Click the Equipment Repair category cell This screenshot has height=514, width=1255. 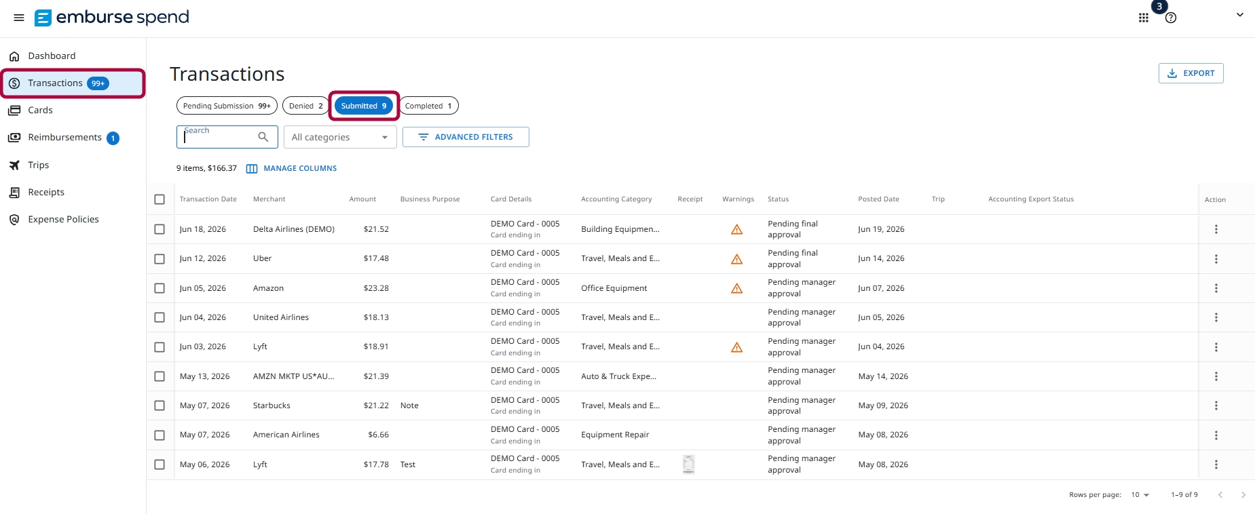pos(615,435)
